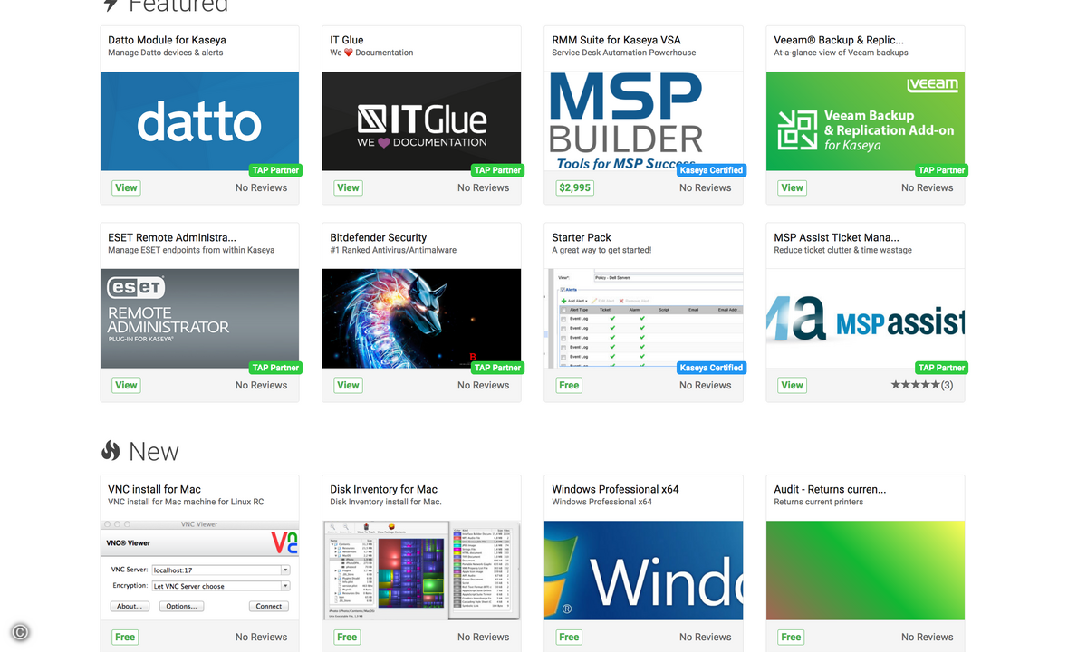Open Disk Inventory for Mac title
The image size is (1087, 652).
point(383,489)
